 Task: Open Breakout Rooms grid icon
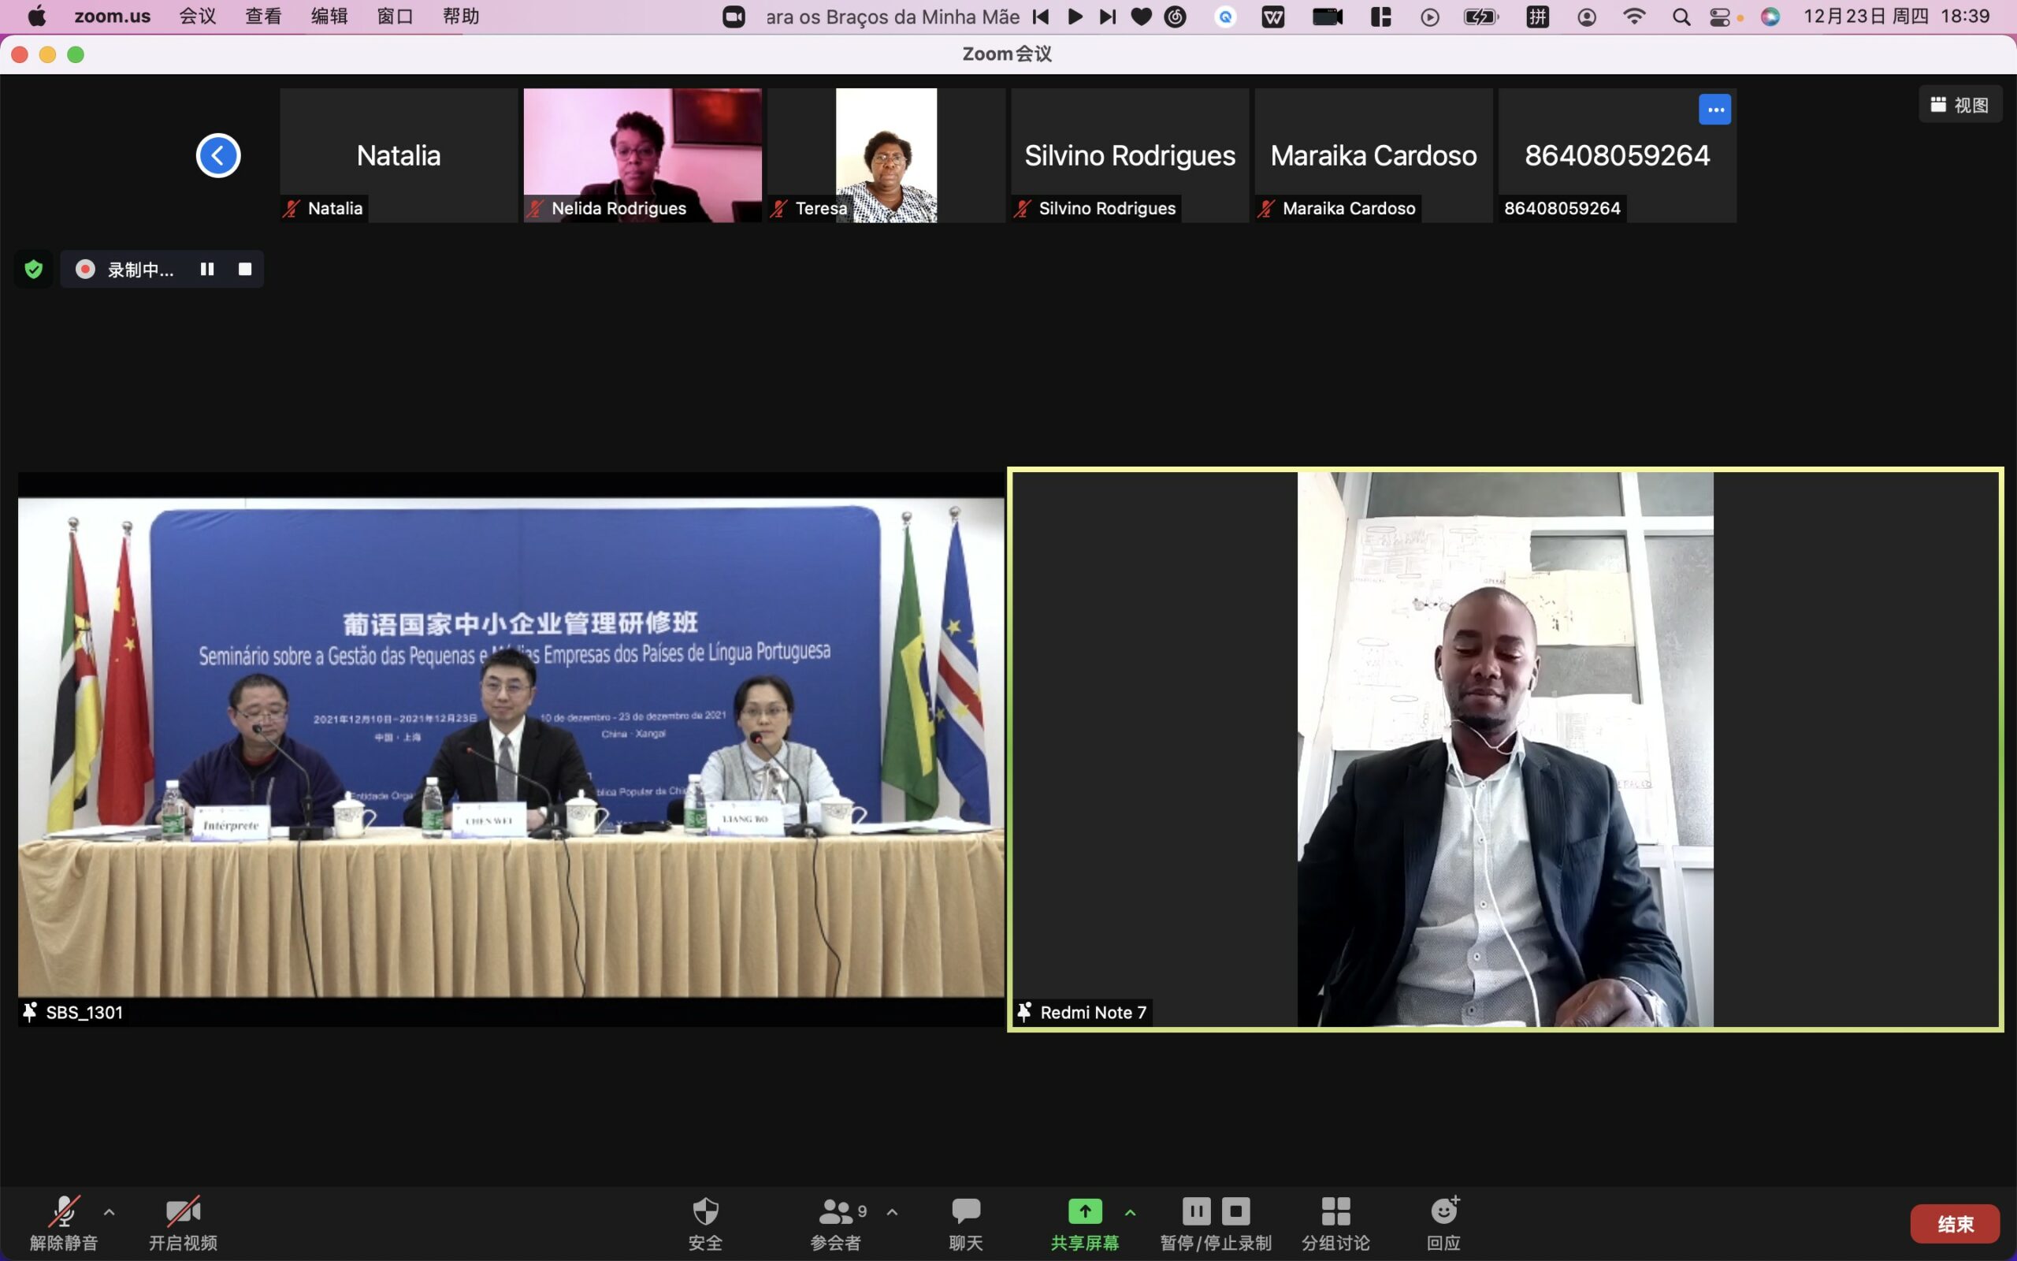pos(1335,1212)
